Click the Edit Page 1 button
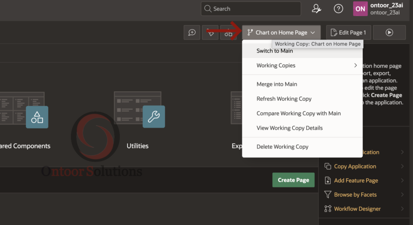This screenshot has width=413, height=225. coord(348,33)
